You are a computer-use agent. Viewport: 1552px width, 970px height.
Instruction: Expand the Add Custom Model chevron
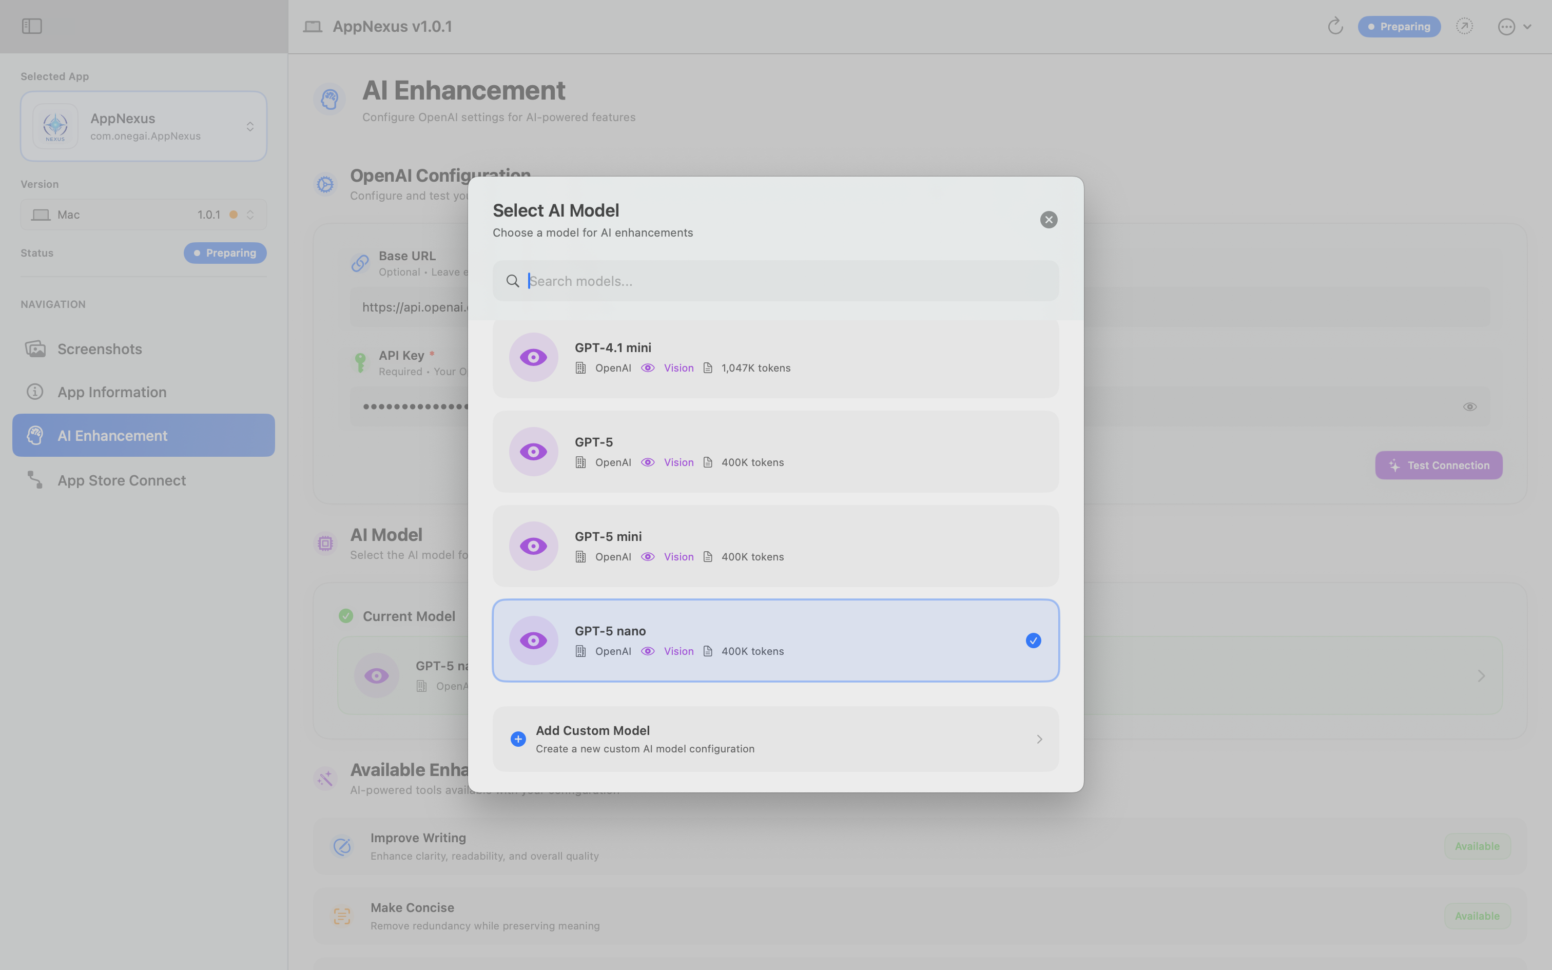[x=1040, y=739]
